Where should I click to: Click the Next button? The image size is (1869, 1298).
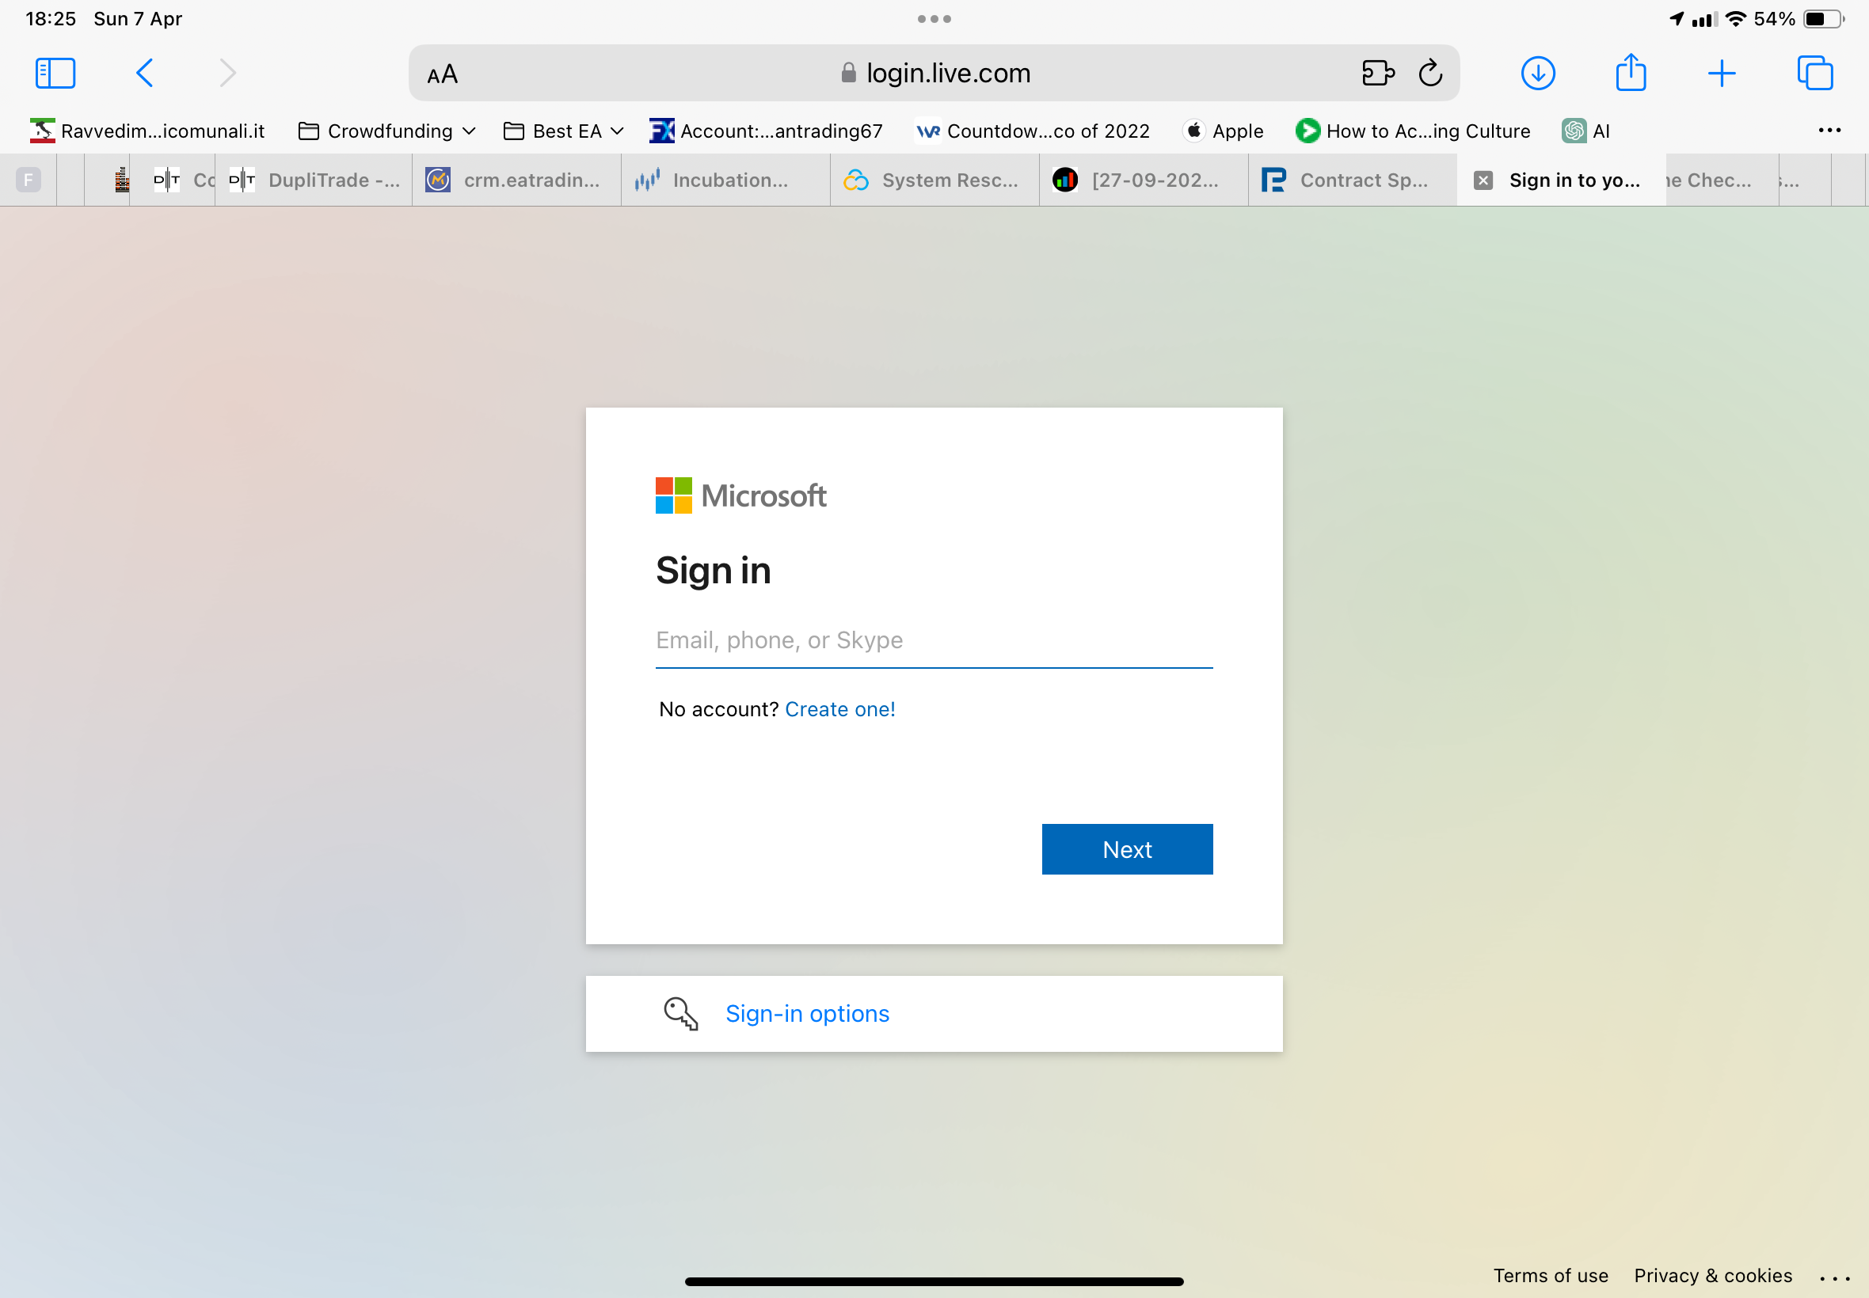(1127, 849)
